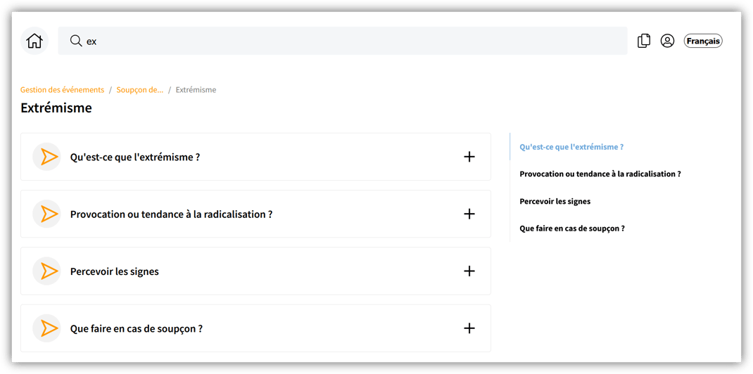Click the search magnifier icon
The height and width of the screenshot is (374, 753).
click(76, 41)
